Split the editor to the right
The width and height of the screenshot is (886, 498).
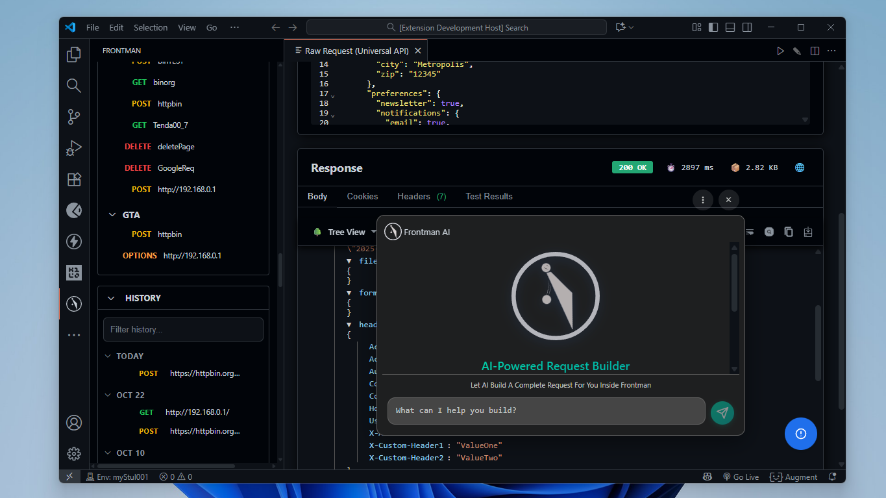tap(815, 51)
